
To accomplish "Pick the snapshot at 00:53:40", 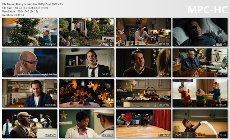I will point(86,93).
